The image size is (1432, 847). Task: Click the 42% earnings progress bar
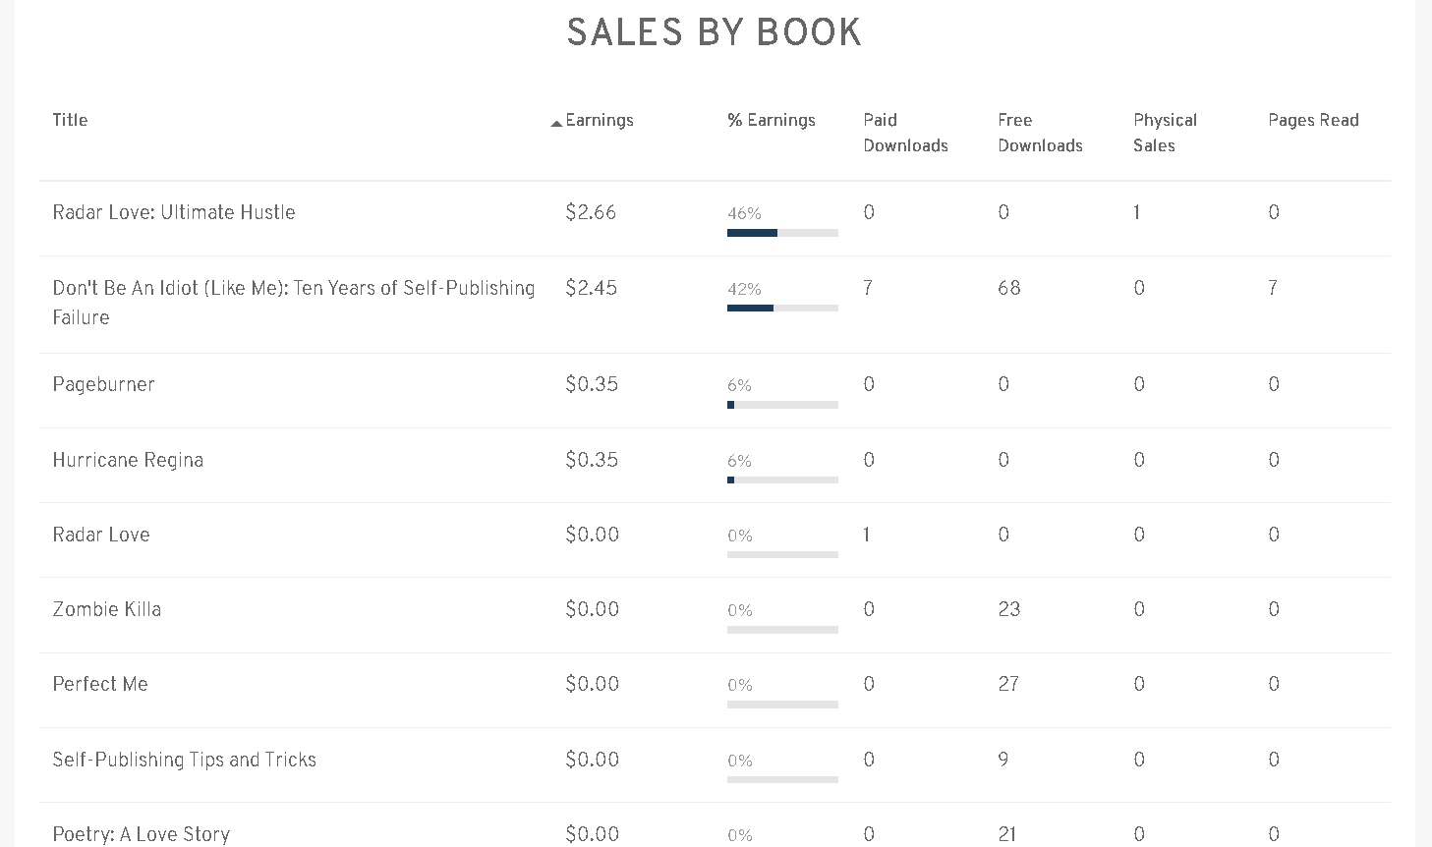tap(782, 309)
